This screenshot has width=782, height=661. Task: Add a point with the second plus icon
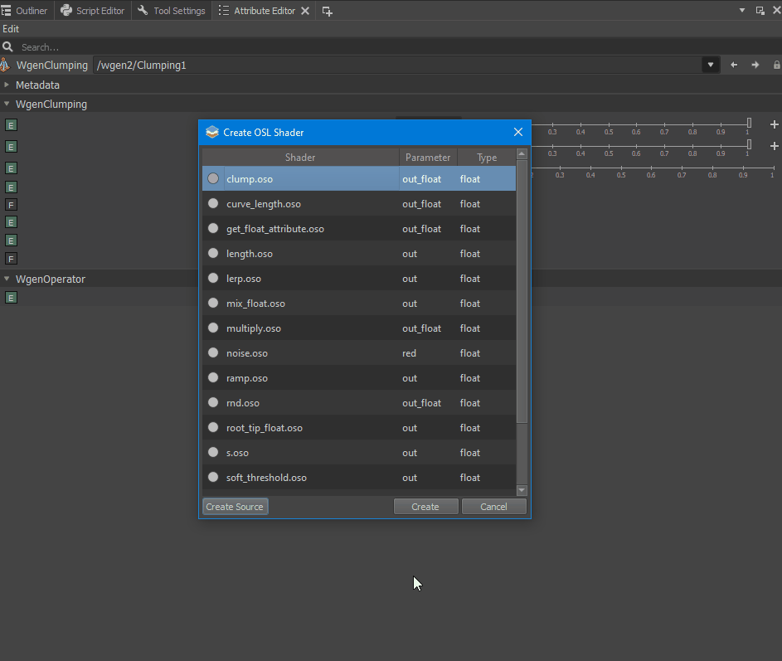tap(774, 146)
